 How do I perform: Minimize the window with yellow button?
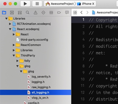point(10,4)
